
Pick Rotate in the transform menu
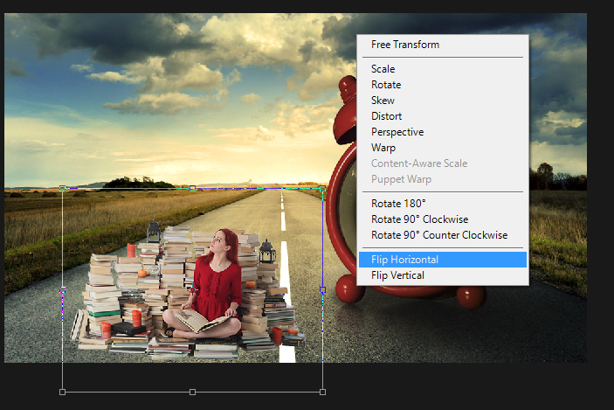pos(386,85)
